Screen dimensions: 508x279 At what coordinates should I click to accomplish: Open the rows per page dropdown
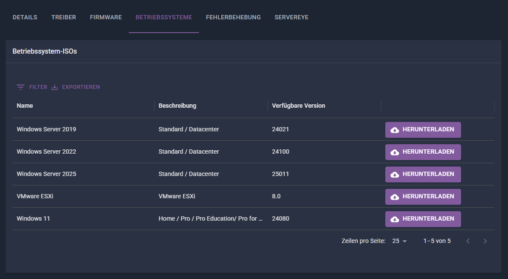coord(400,241)
